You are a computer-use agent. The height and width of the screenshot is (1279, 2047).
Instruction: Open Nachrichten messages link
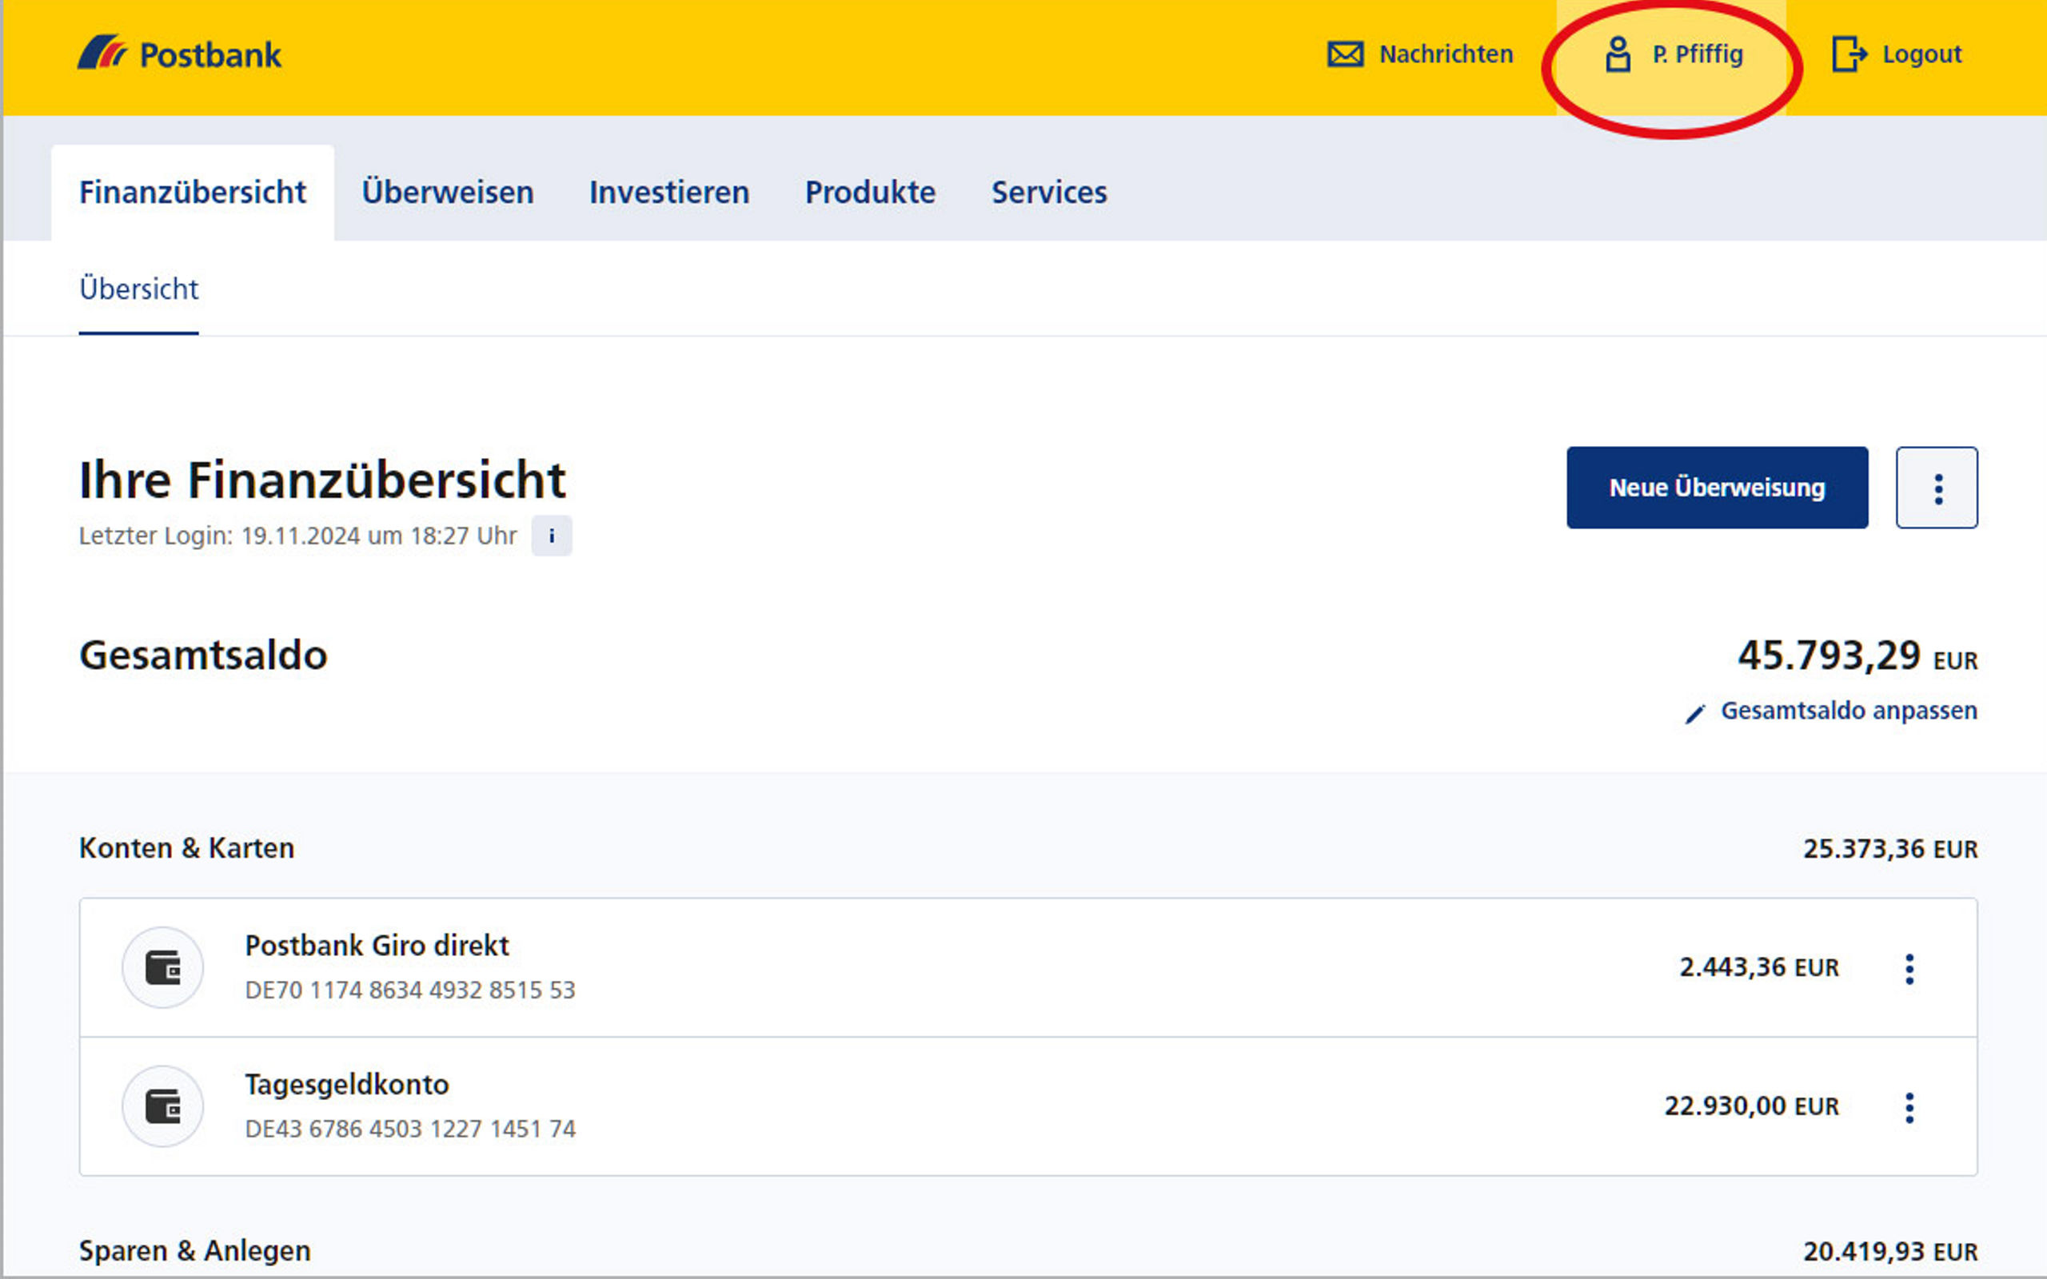(1446, 54)
